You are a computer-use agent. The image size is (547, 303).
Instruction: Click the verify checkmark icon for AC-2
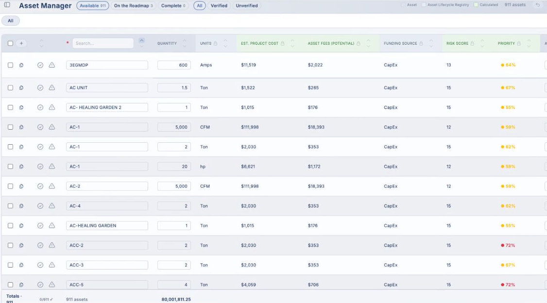point(40,186)
